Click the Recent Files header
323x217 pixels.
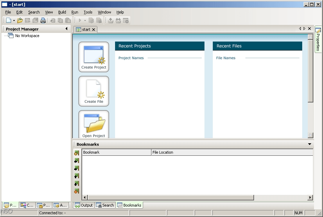point(257,46)
